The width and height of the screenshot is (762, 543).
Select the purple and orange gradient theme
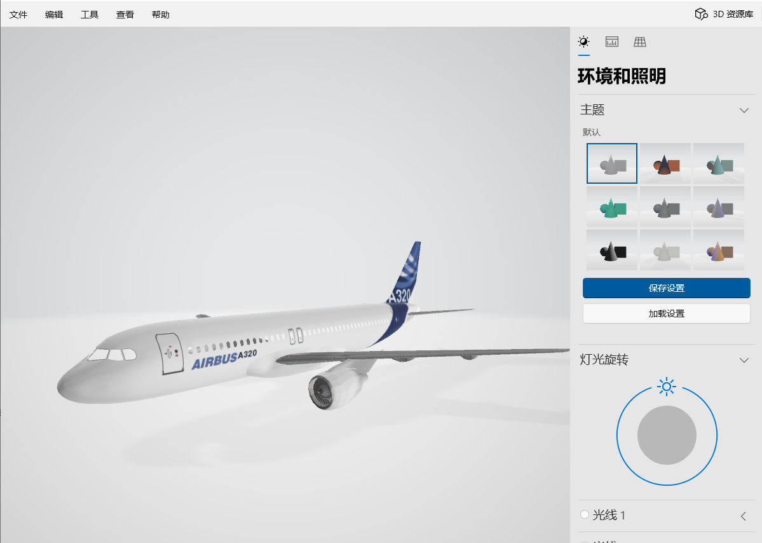tap(719, 250)
